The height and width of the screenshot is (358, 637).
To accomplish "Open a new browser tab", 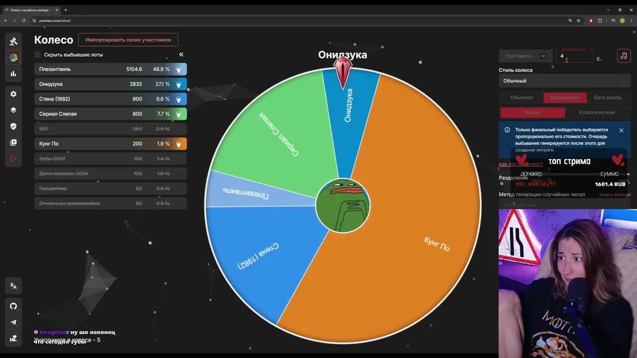I will [66, 10].
